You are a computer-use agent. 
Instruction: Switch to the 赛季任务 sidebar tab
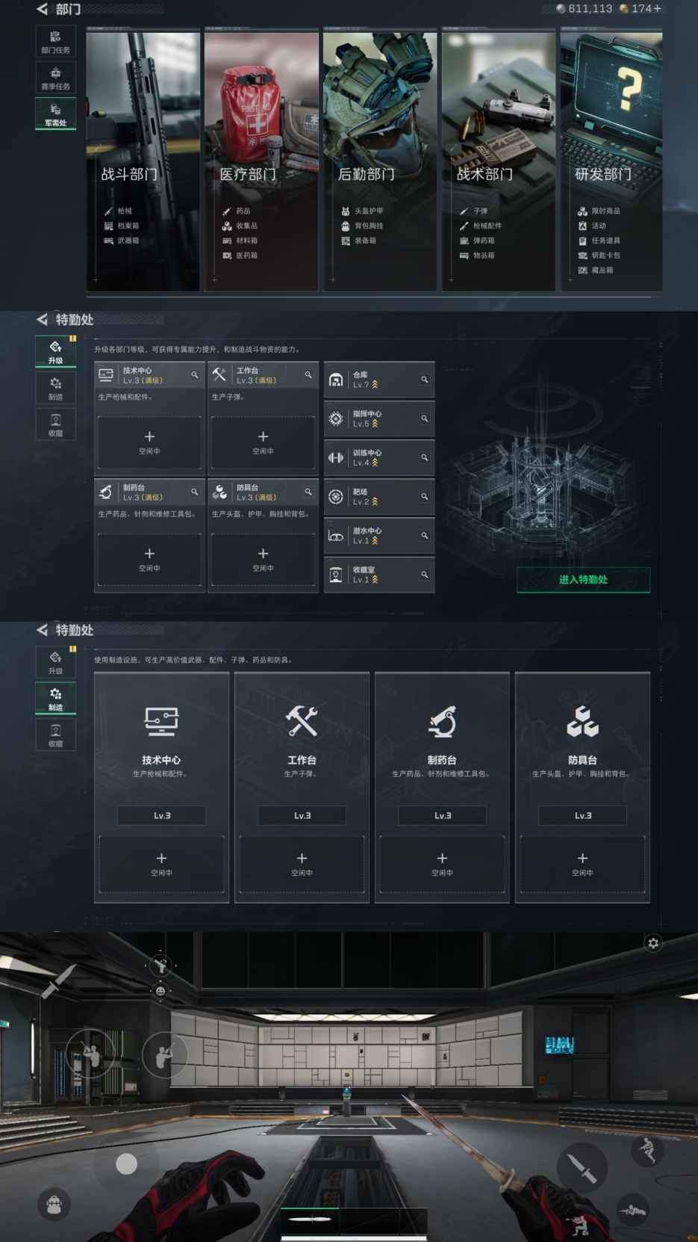pos(55,78)
